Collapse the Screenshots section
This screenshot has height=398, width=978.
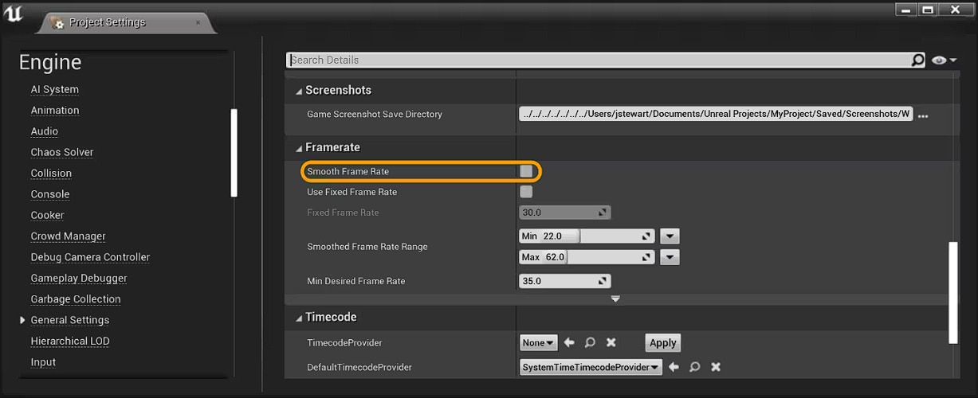pos(300,91)
